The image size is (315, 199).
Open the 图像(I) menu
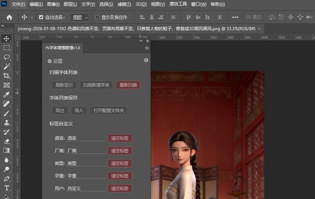click(53, 4)
